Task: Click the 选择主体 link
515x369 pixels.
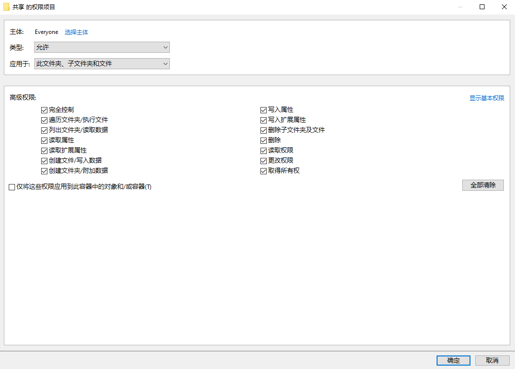Action: 76,32
